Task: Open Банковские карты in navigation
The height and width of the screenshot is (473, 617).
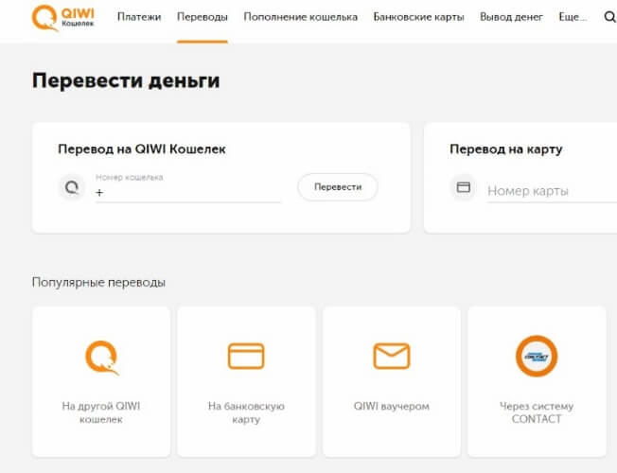Action: (418, 17)
